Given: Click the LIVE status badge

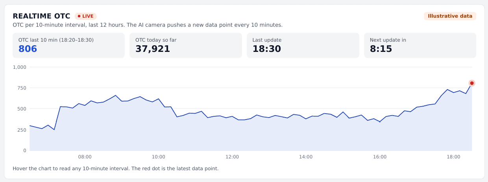Looking at the screenshot, I should tap(85, 16).
